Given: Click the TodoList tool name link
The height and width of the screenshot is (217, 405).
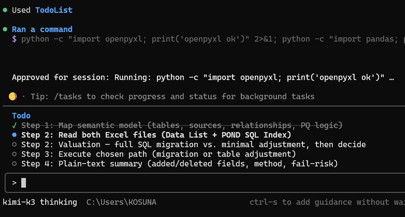Looking at the screenshot, I should (54, 10).
